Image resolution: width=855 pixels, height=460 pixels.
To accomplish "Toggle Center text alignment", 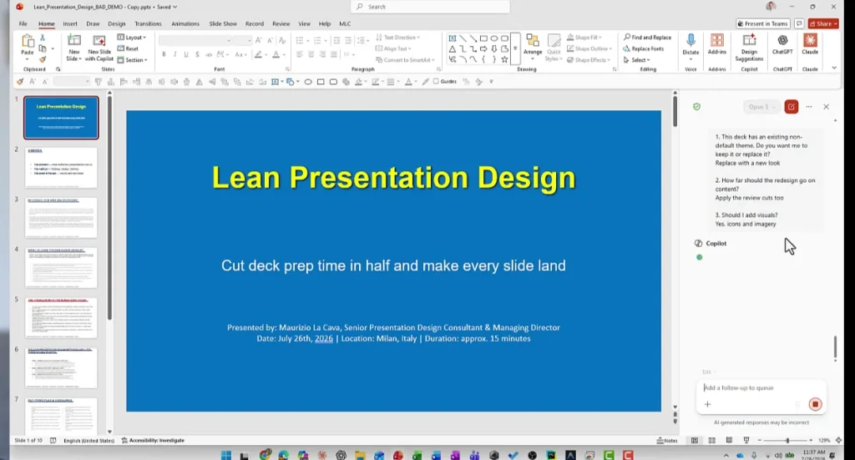I will (311, 54).
